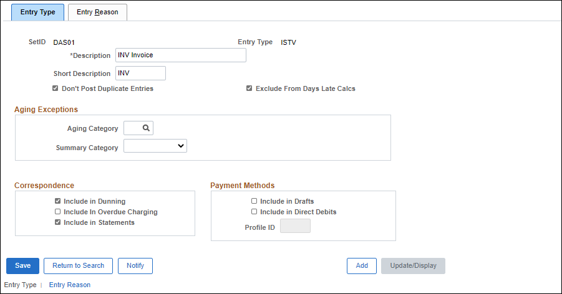Open the Entry Reason footer link
Image resolution: width=562 pixels, height=294 pixels.
click(69, 285)
